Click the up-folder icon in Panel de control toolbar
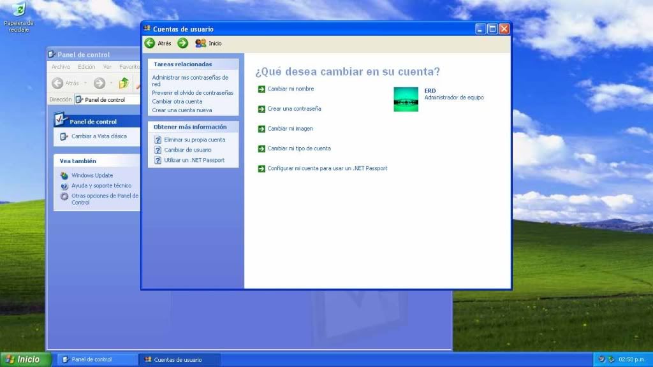The width and height of the screenshot is (653, 367). click(124, 83)
